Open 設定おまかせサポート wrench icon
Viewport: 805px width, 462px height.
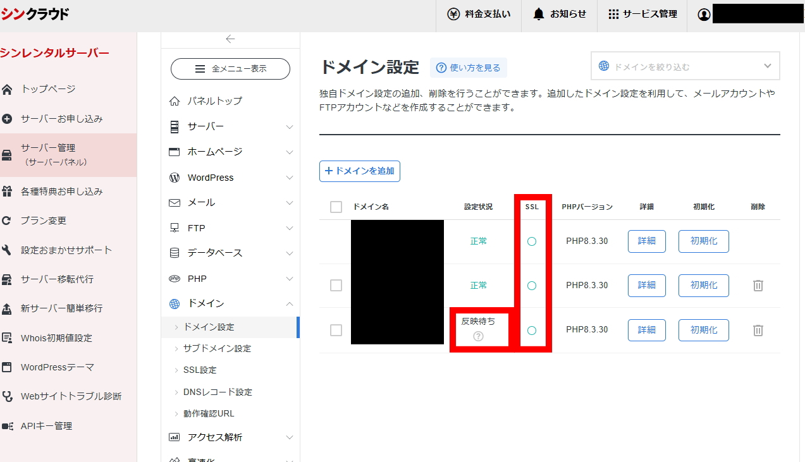(8, 250)
